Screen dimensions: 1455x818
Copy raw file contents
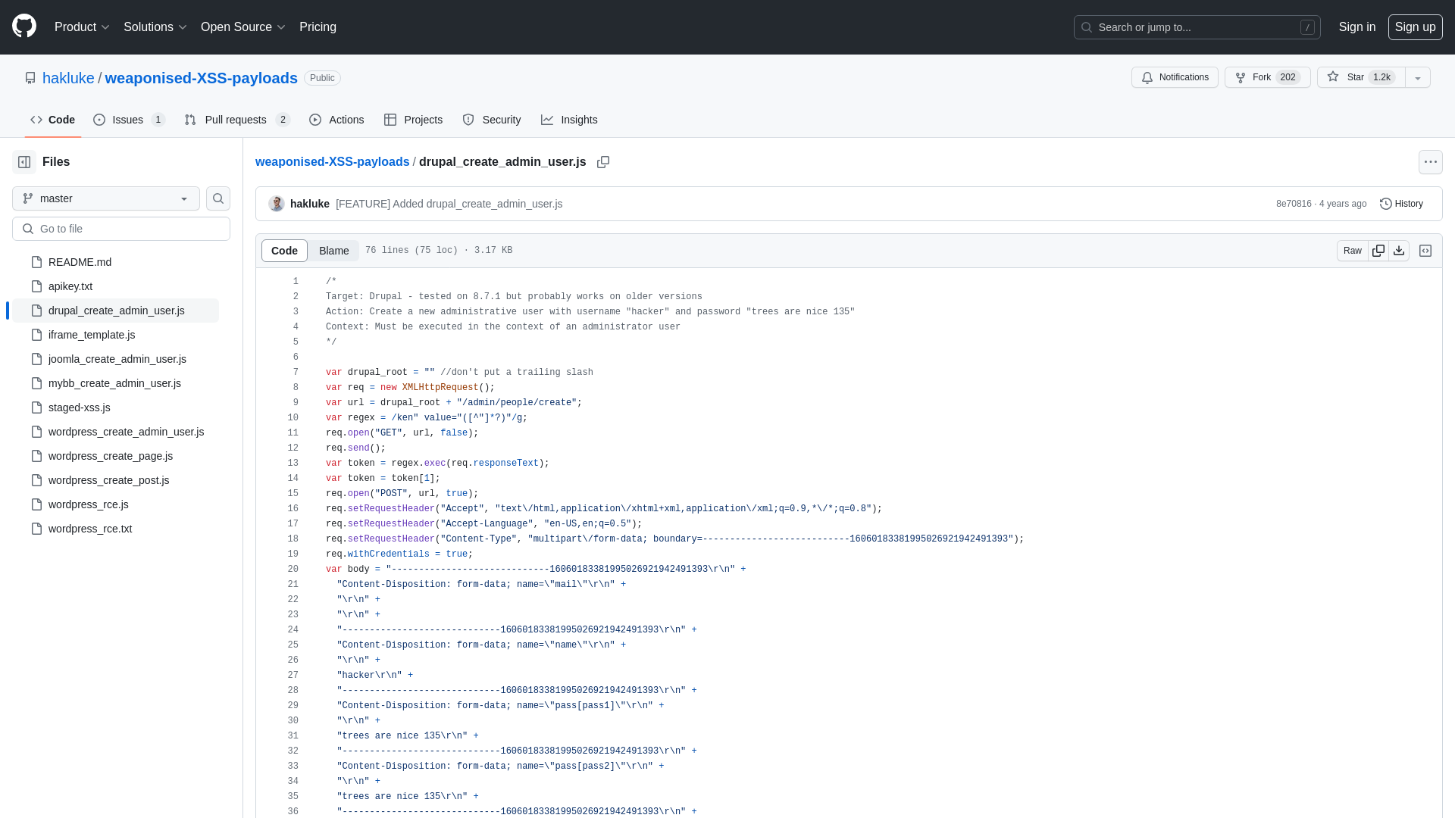coord(1378,251)
